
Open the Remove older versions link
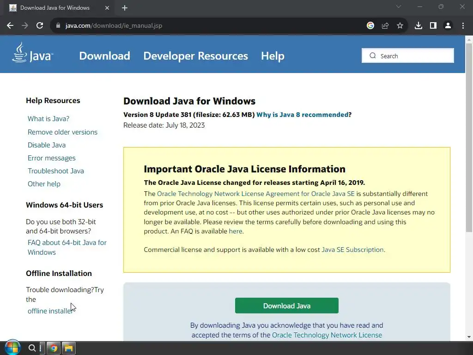pos(62,132)
